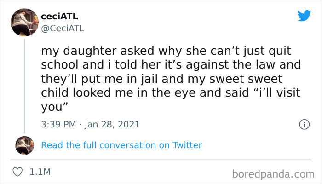Screen dimensions: 322x184
Task: Click the Twitter bird logo
Action: 304,16
